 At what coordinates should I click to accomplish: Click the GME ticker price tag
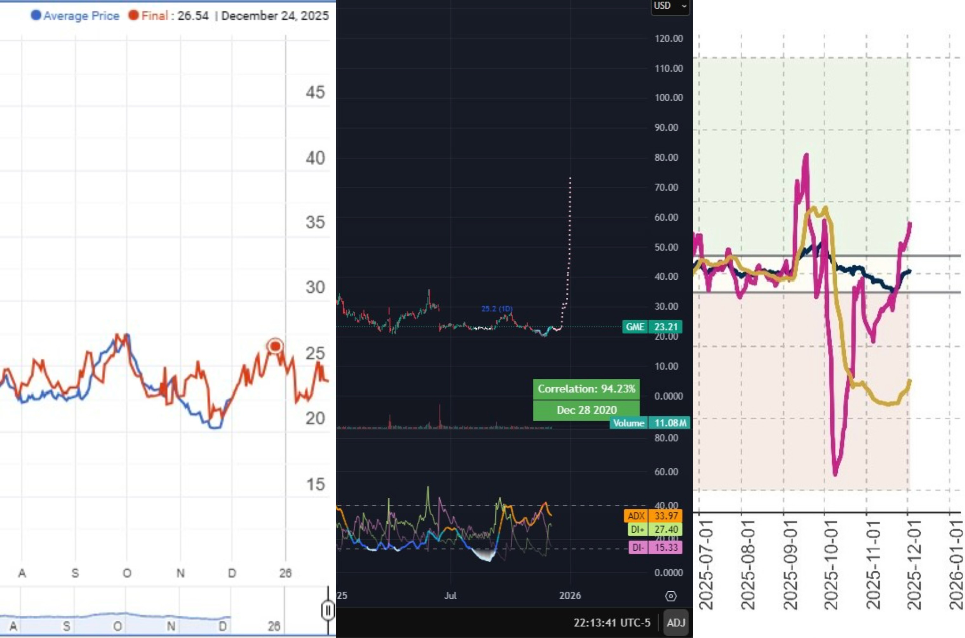click(x=635, y=327)
